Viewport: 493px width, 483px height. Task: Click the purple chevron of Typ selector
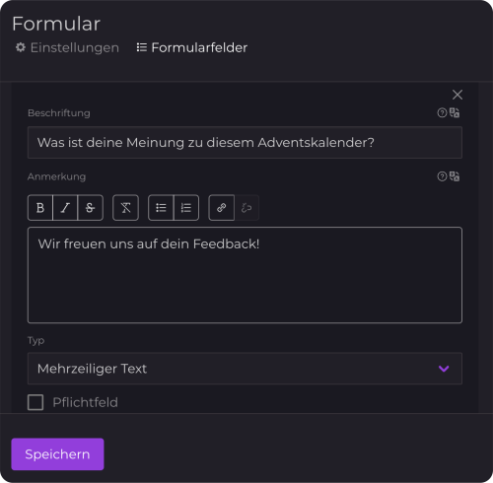[444, 369]
